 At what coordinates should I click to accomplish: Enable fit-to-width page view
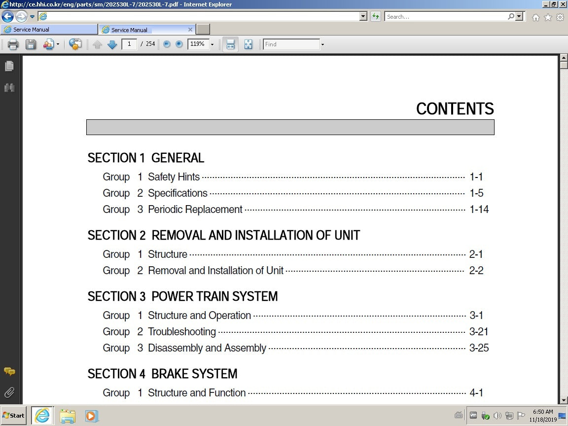click(x=230, y=44)
